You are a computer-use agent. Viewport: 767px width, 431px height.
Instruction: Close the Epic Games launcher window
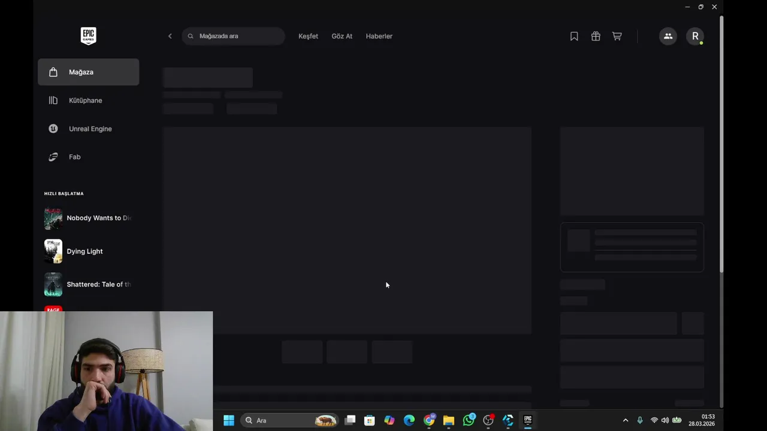click(x=714, y=7)
